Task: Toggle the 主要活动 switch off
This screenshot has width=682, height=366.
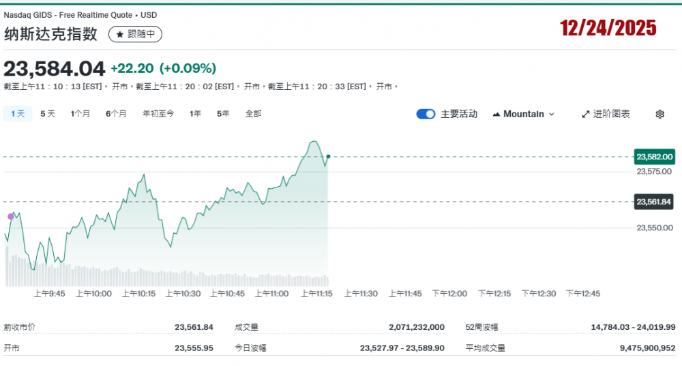Action: (426, 114)
